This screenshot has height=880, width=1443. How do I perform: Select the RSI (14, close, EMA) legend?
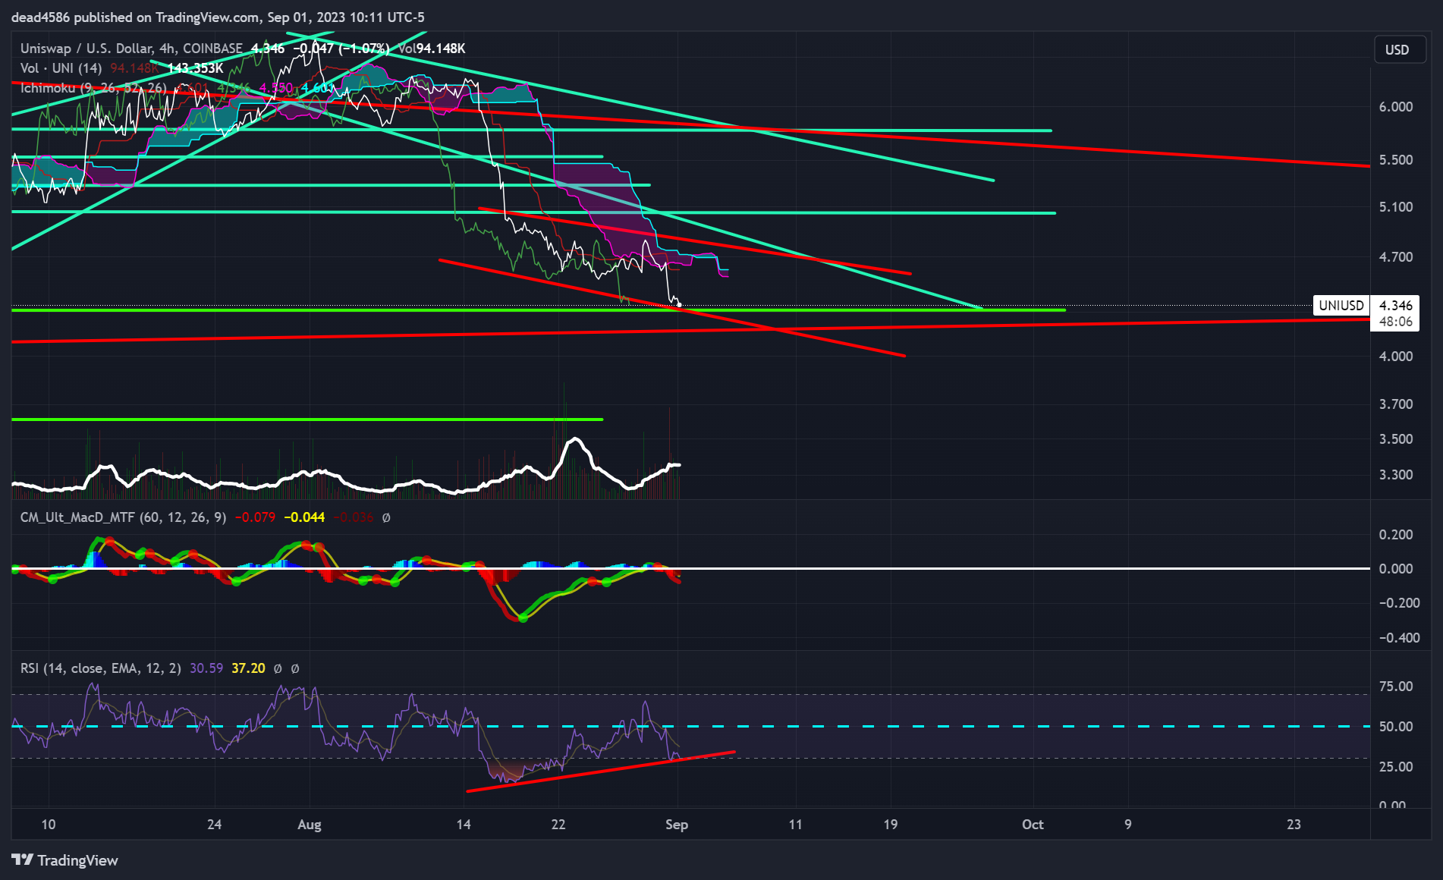[100, 668]
